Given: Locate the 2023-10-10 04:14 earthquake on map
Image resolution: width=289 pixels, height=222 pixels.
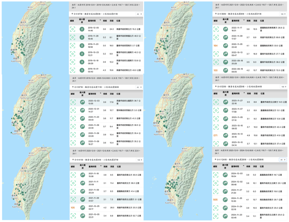Looking at the screenshot, I should (216, 144).
